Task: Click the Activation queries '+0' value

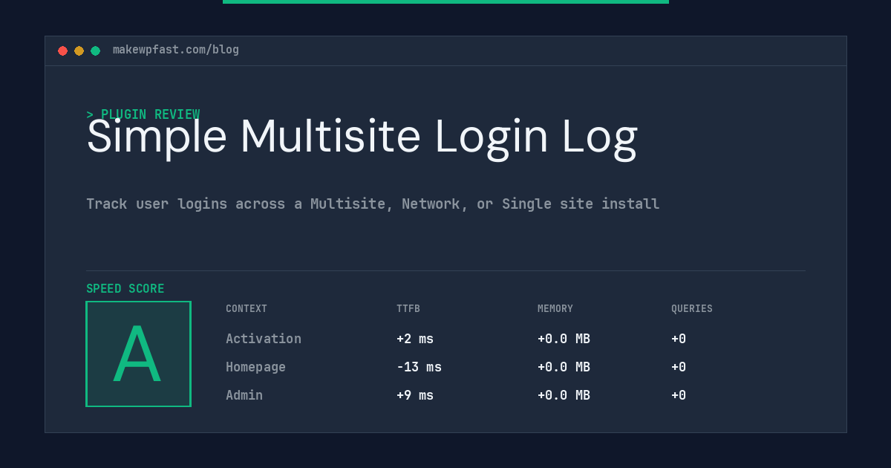Action: 679,339
